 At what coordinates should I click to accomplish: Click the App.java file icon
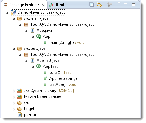point(32,30)
